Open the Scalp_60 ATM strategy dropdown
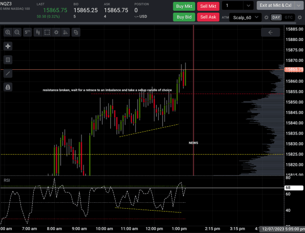Viewport: 305px width, 233px height. pos(245,18)
